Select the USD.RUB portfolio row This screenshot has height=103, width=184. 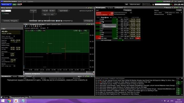pyautogui.click(x=118, y=38)
